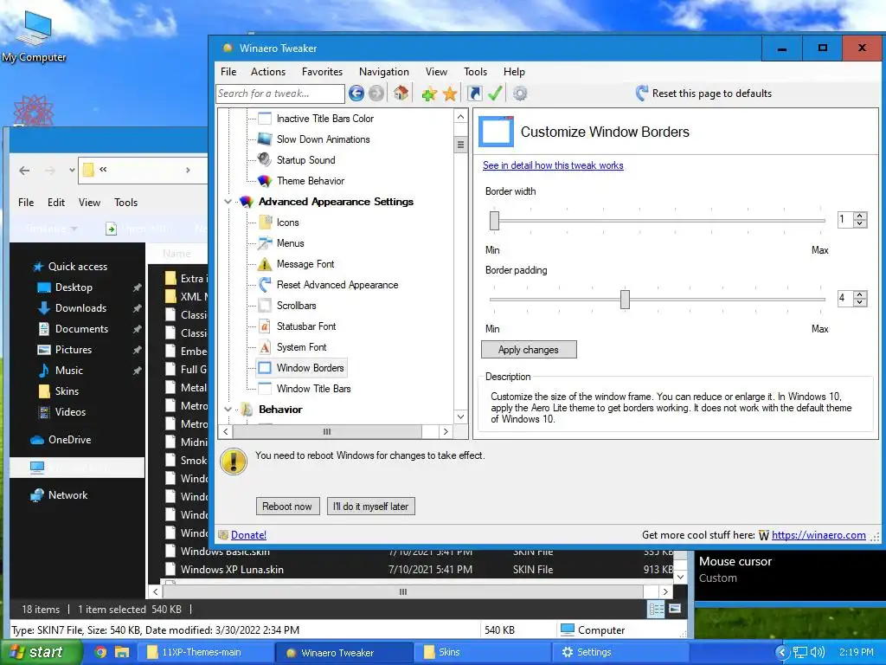This screenshot has height=665, width=886.
Task: Select Theme Behavior tweak
Action: [x=311, y=181]
